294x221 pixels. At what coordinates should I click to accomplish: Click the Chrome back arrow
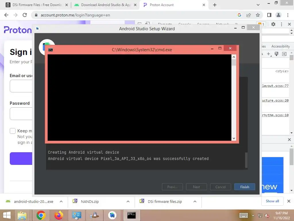click(6, 15)
